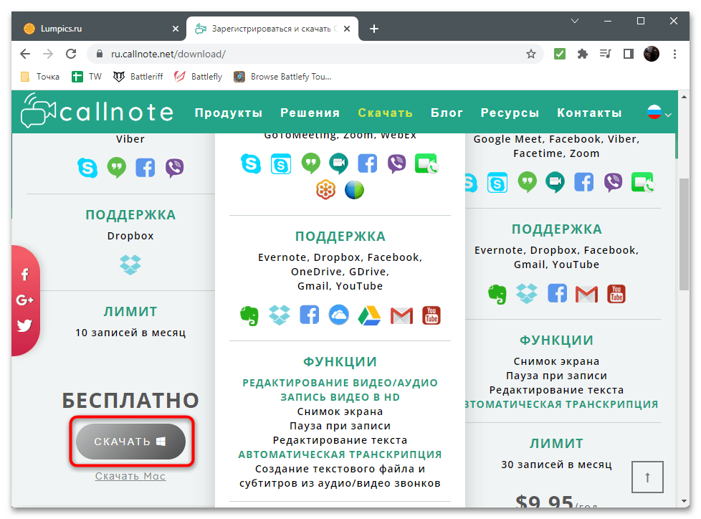Click the Callnote logo
Image resolution: width=701 pixels, height=519 pixels.
pos(97,111)
